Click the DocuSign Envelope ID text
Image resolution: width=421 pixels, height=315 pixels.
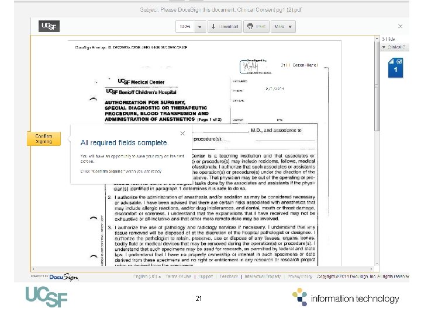tap(132, 47)
